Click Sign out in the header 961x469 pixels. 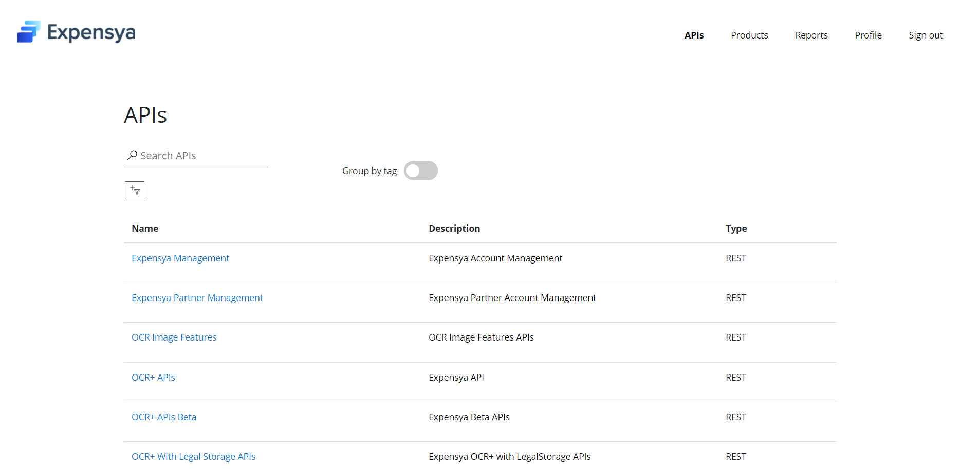tap(925, 35)
